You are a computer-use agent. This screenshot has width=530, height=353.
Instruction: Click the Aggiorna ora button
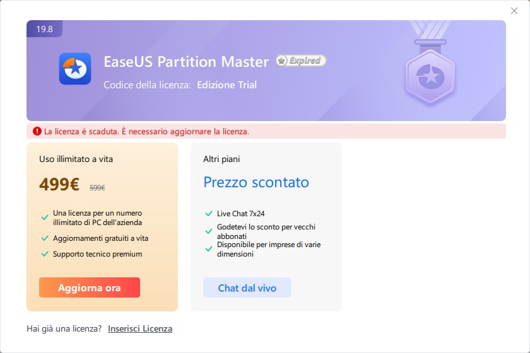pyautogui.click(x=90, y=287)
